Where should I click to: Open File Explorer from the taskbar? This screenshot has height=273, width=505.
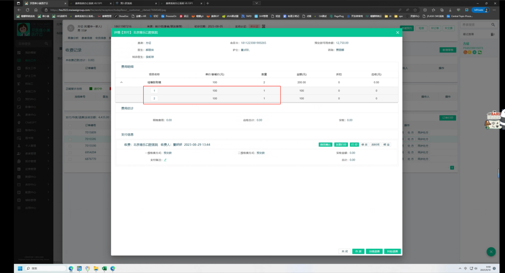coord(96,269)
